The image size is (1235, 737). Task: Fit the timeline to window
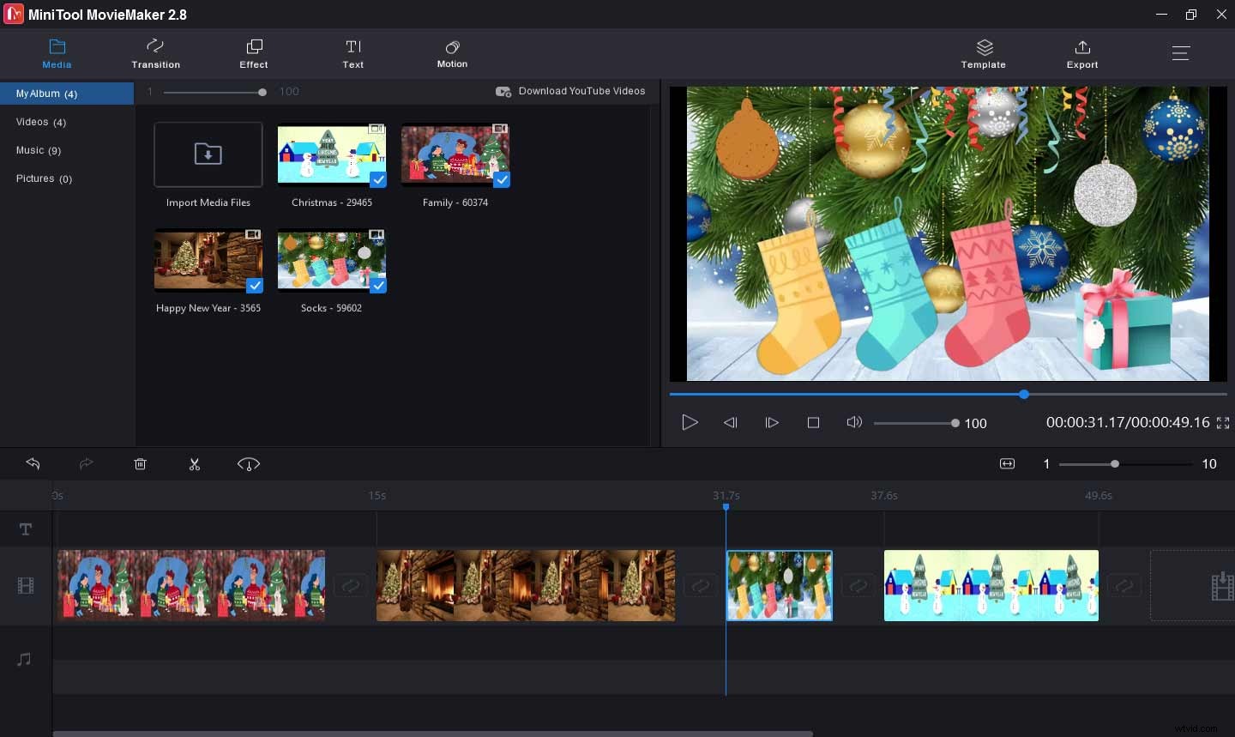(1007, 464)
